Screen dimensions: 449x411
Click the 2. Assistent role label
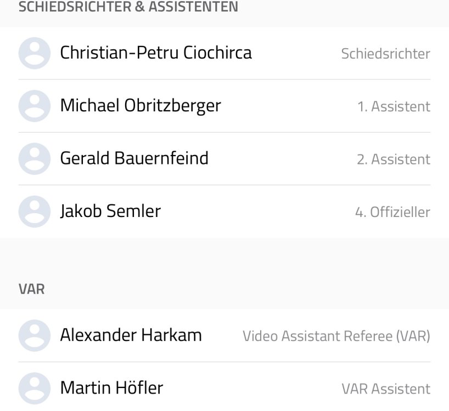pos(393,159)
